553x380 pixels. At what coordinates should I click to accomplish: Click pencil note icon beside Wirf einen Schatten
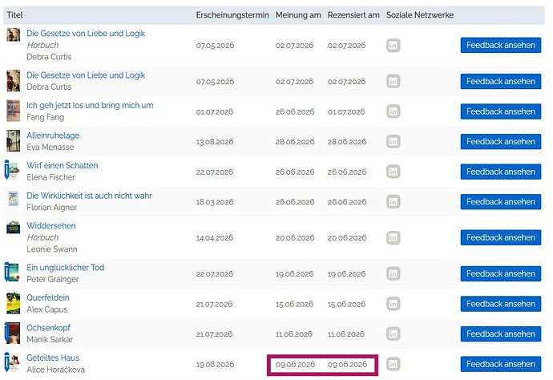6,170
